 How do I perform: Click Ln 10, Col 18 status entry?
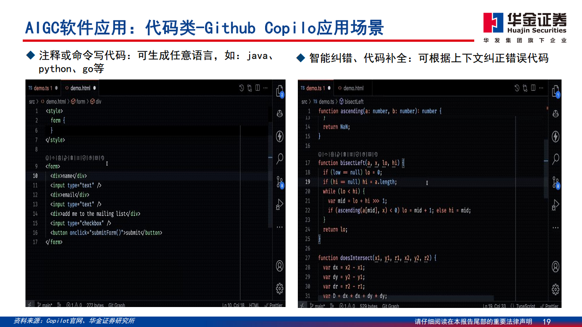pyautogui.click(x=233, y=305)
